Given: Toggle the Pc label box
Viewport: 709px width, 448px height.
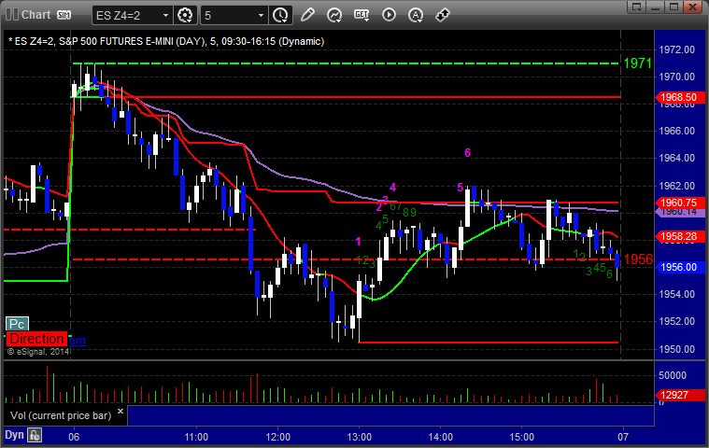Looking at the screenshot, I should tap(17, 324).
